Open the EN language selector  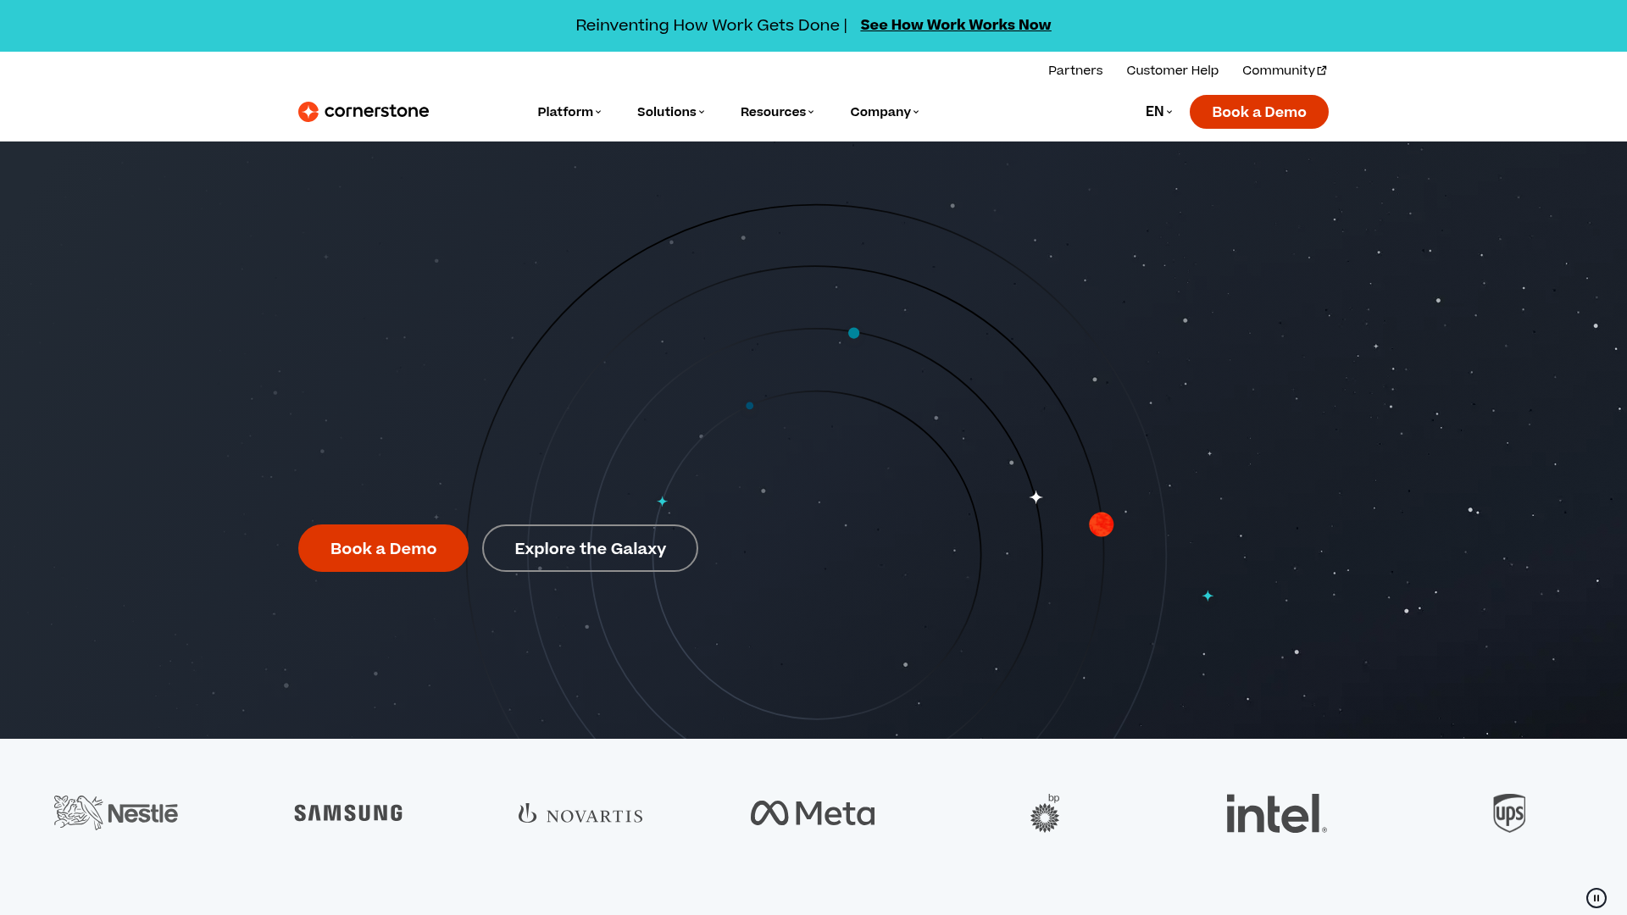tap(1157, 111)
